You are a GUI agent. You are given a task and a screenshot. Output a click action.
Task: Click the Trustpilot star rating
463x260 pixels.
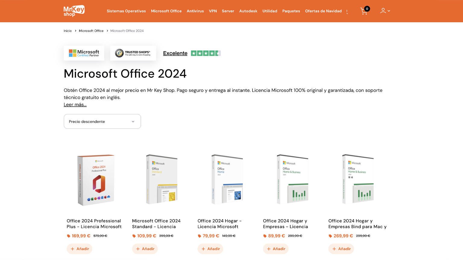coord(206,53)
